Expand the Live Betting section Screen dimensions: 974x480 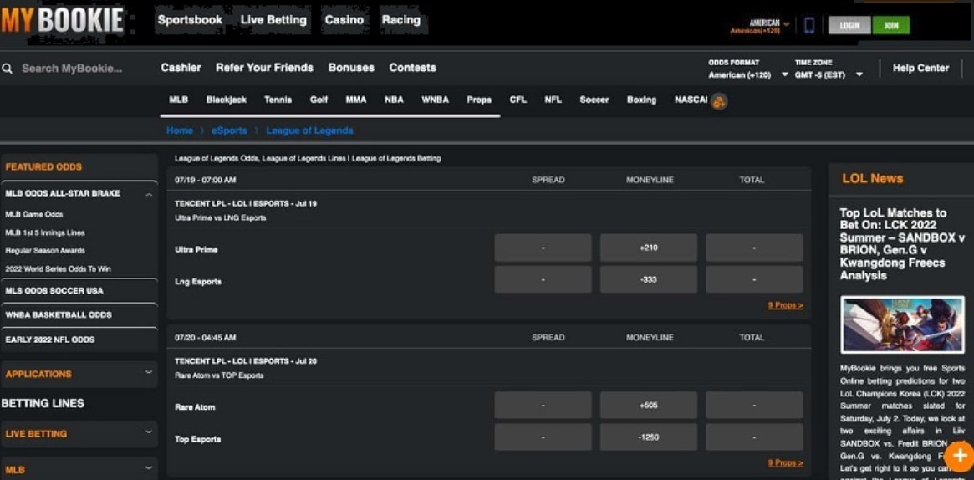coord(149,432)
